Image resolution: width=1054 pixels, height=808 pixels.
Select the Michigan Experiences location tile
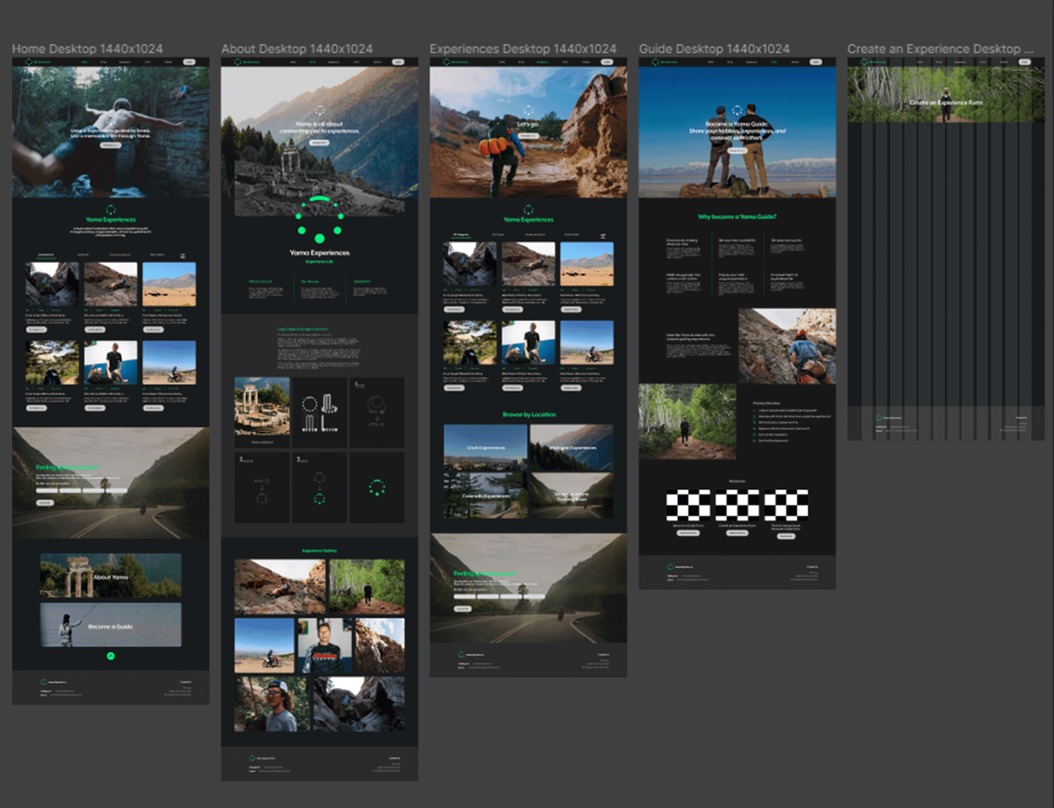(572, 447)
